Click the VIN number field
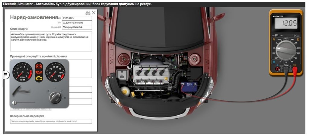 tap(77, 23)
